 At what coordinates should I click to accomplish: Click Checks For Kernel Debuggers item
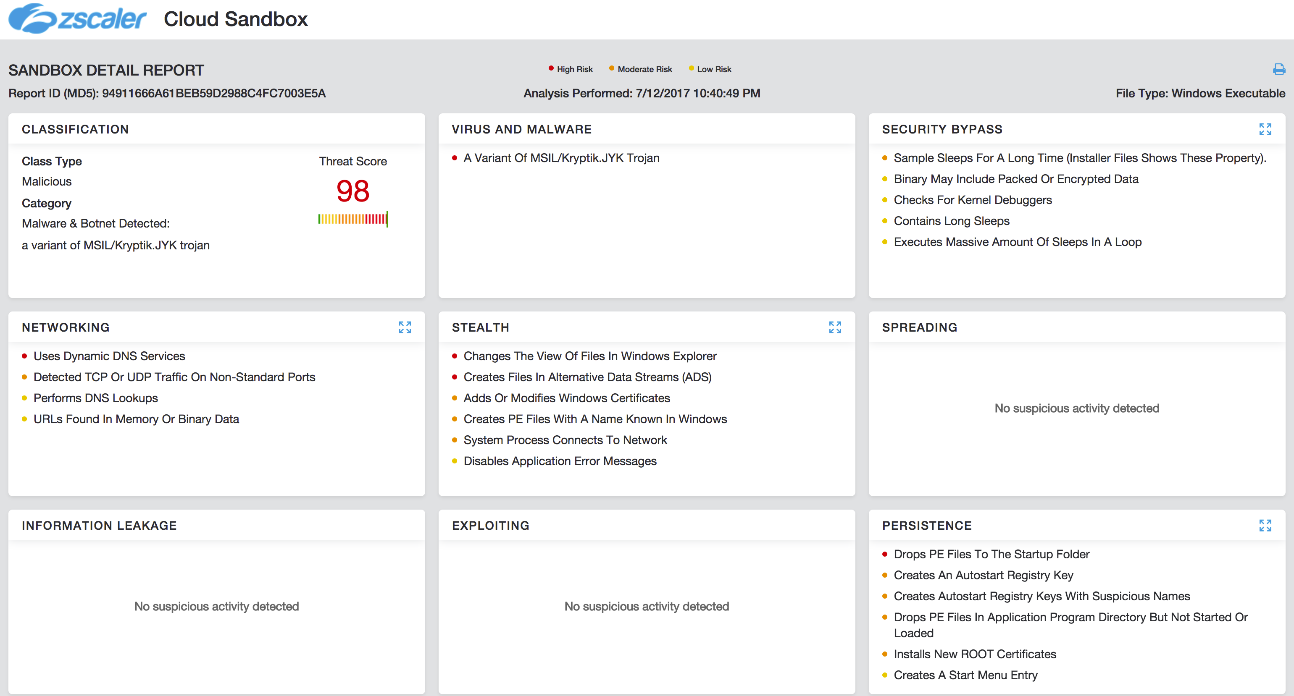coord(973,200)
